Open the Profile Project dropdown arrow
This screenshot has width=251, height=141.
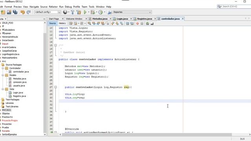tap(105, 12)
